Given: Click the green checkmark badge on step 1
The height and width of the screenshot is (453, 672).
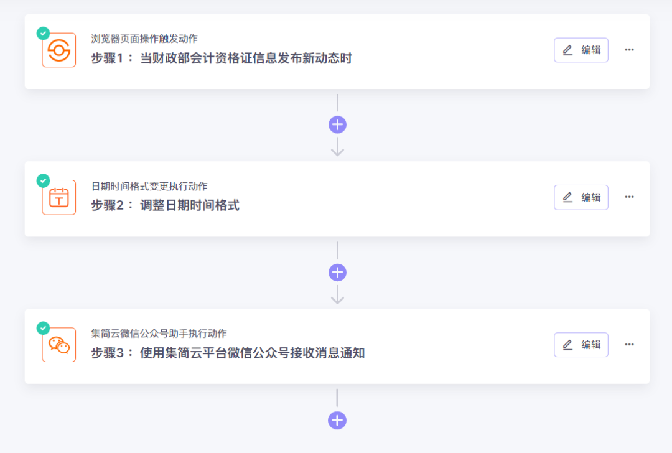Looking at the screenshot, I should (43, 34).
